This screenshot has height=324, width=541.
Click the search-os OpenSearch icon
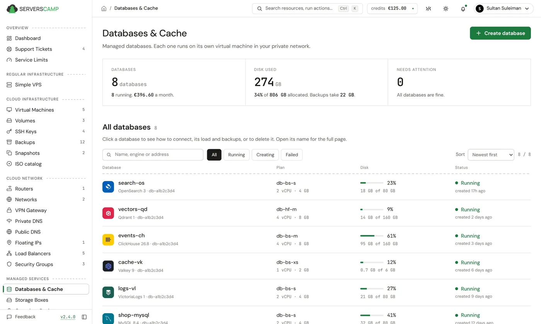(108, 187)
